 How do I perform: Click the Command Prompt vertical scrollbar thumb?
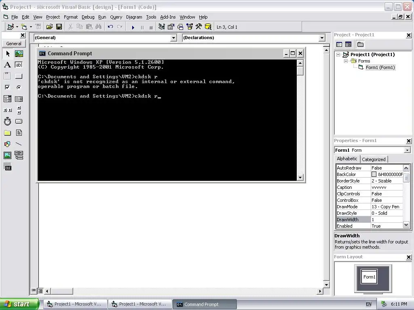300,71
